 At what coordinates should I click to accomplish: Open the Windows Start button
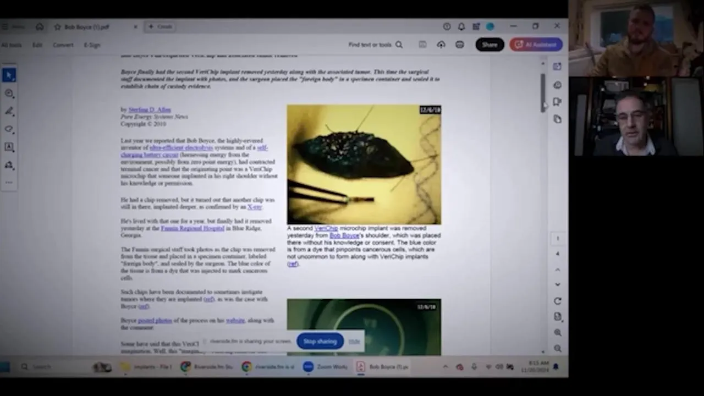[5, 367]
